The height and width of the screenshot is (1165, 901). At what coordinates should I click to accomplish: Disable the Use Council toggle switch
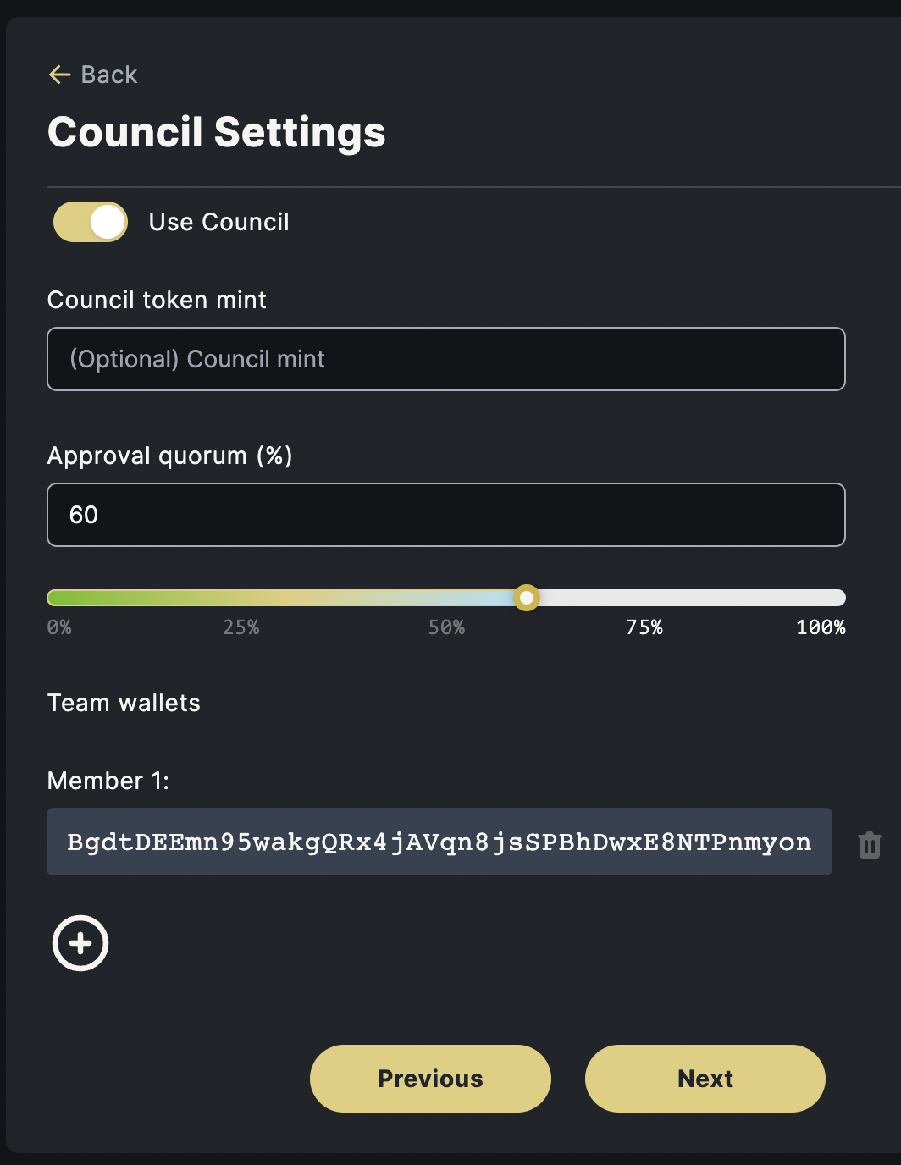pos(91,222)
